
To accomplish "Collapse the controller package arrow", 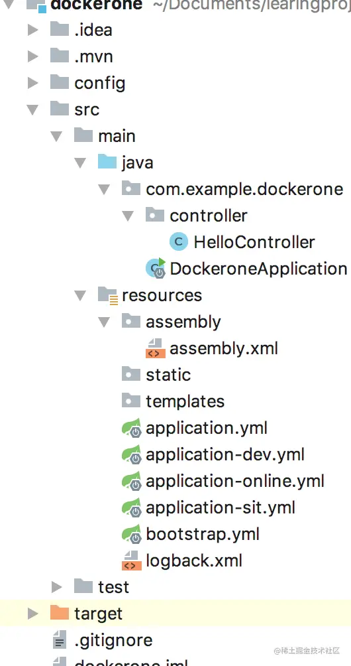I will (128, 216).
